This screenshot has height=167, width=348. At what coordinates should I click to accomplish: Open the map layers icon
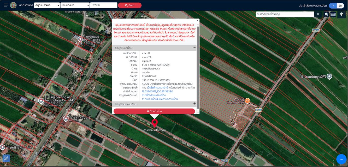[x=341, y=14]
